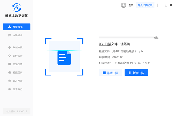Click the scan status 19 个 (63.1MB) text
Viewport: 175px width, 116px height.
pyautogui.click(x=140, y=63)
